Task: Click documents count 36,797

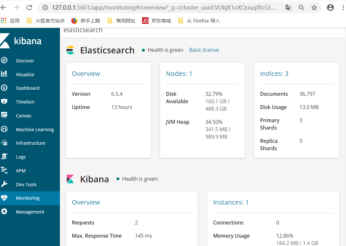Action: 307,94
